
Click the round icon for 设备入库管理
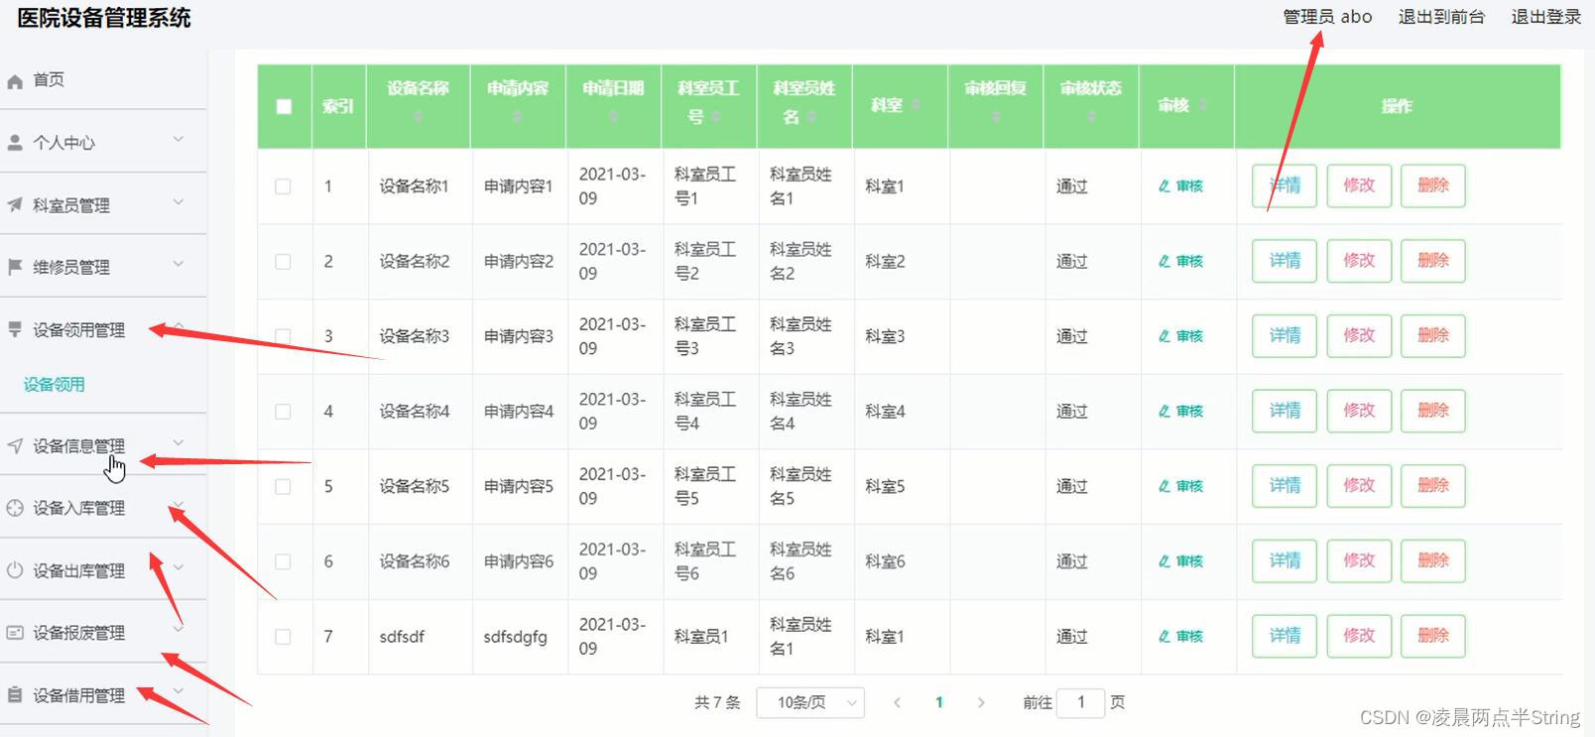point(15,509)
